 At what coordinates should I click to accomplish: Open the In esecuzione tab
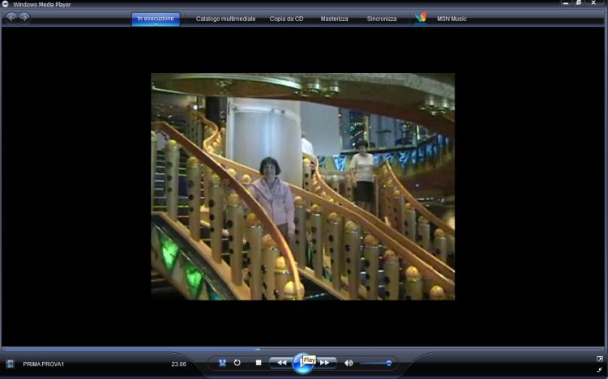pyautogui.click(x=156, y=17)
